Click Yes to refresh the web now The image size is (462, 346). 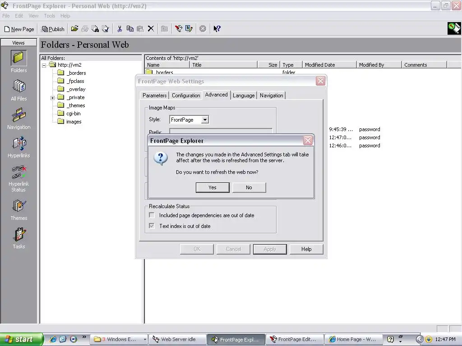click(213, 187)
